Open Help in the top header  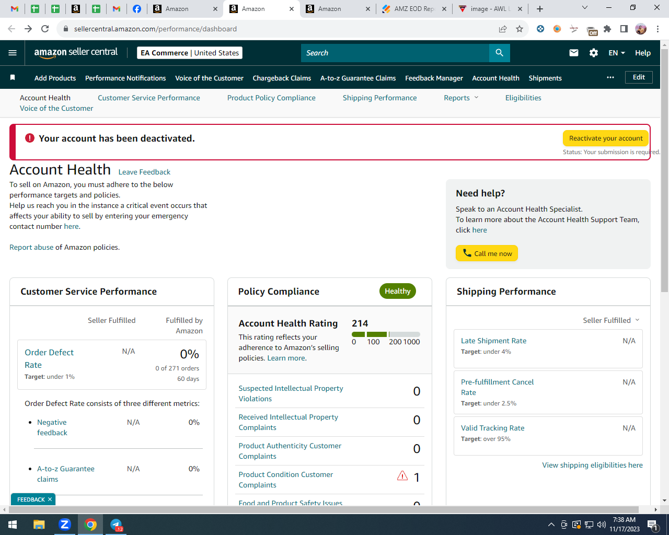pyautogui.click(x=643, y=53)
